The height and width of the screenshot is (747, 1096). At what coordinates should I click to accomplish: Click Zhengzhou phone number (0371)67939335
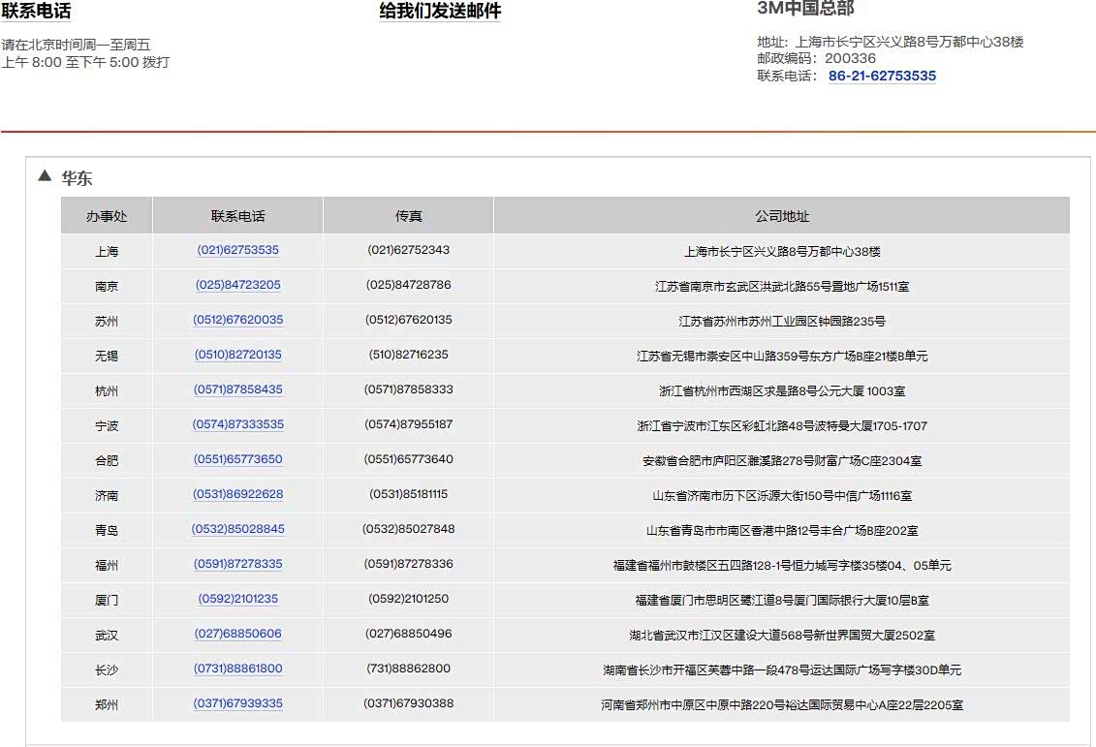pos(237,703)
